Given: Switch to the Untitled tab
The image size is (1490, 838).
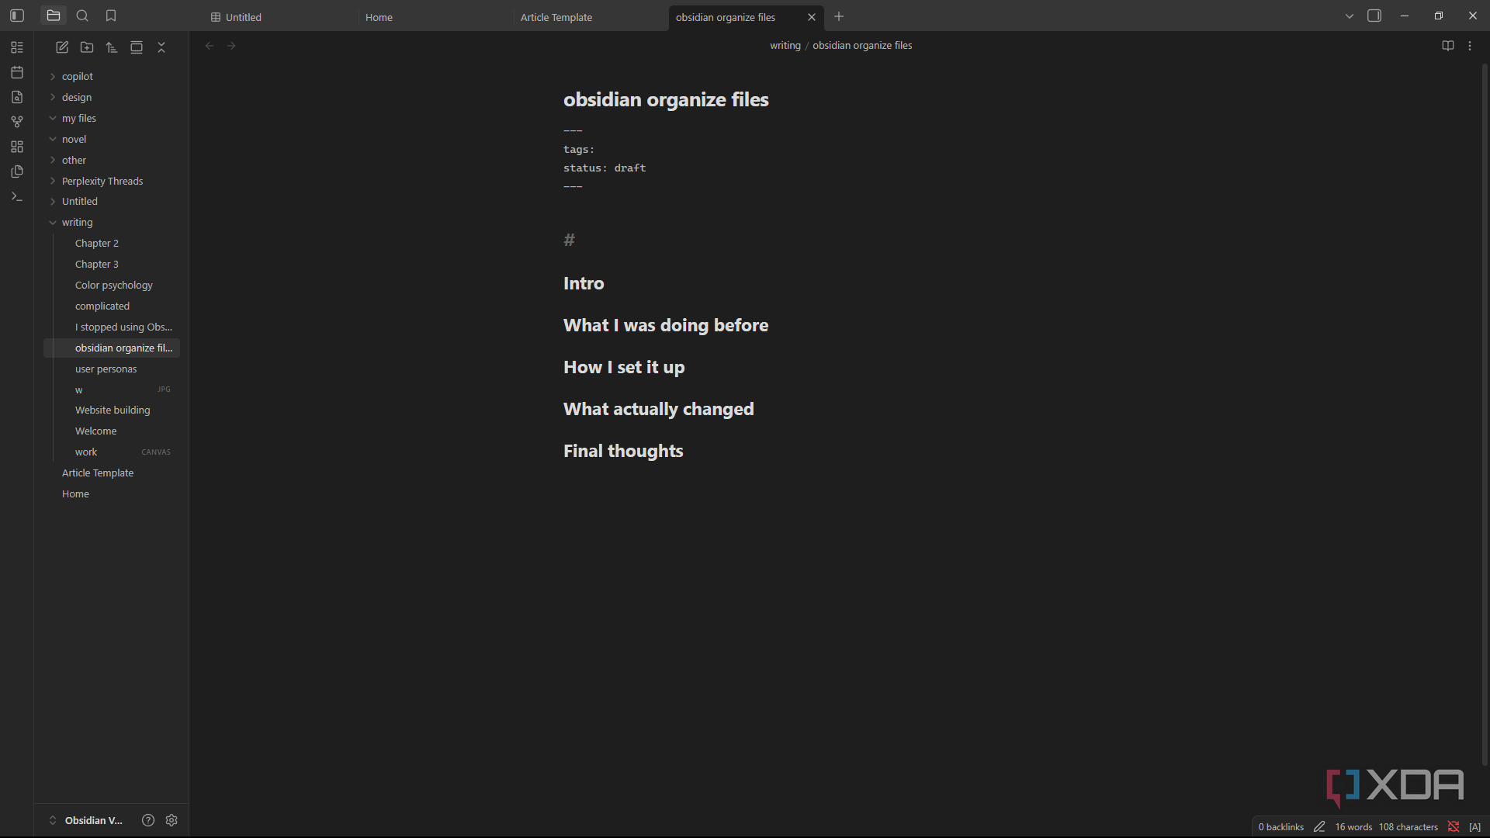Looking at the screenshot, I should [x=279, y=17].
